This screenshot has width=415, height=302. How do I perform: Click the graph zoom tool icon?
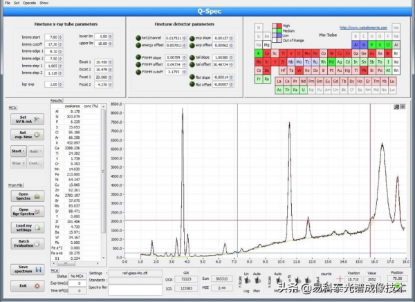coord(398,108)
